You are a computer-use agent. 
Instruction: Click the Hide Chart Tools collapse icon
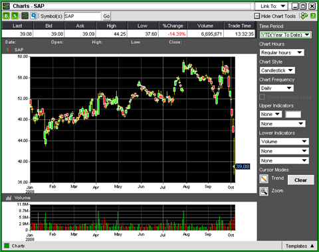click(x=257, y=16)
